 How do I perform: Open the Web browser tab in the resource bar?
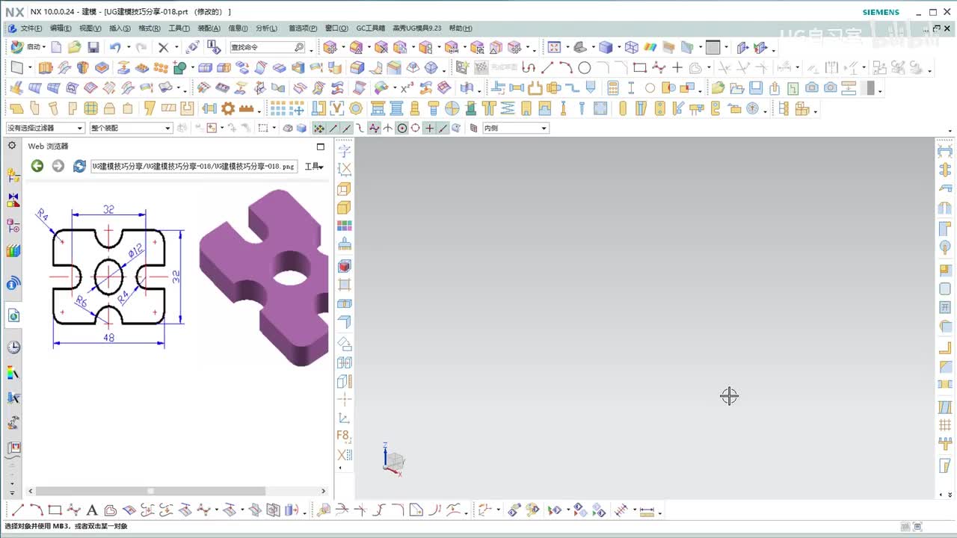coord(13,315)
